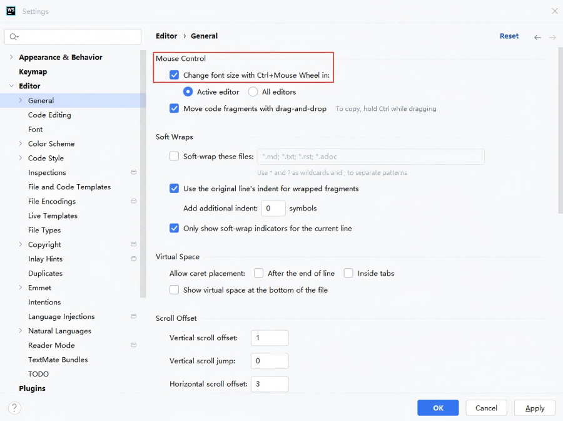Click the search magnifier icon in the settings search box
Image resolution: width=563 pixels, height=421 pixels.
14,37
